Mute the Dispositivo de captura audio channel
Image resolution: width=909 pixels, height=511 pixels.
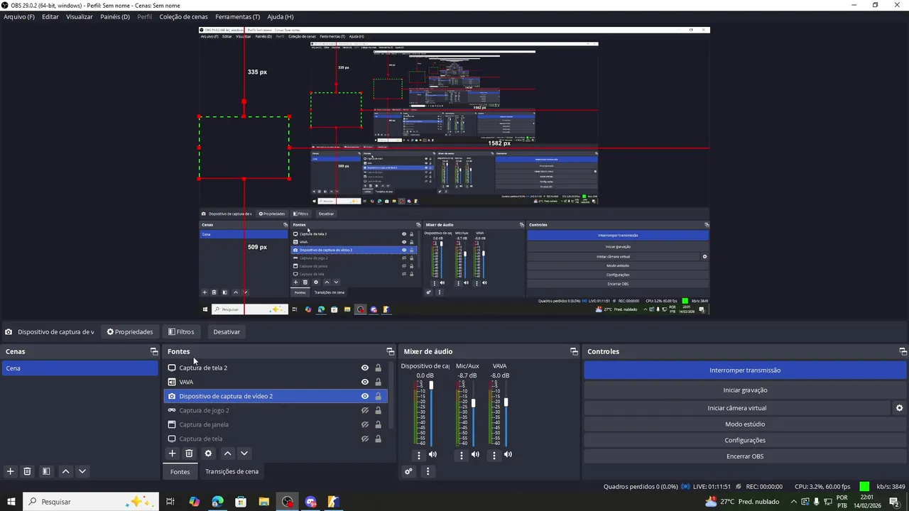[432, 454]
